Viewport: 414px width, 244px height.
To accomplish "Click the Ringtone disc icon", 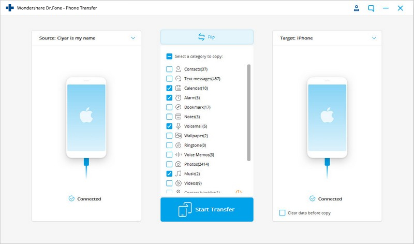I will click(x=178, y=146).
